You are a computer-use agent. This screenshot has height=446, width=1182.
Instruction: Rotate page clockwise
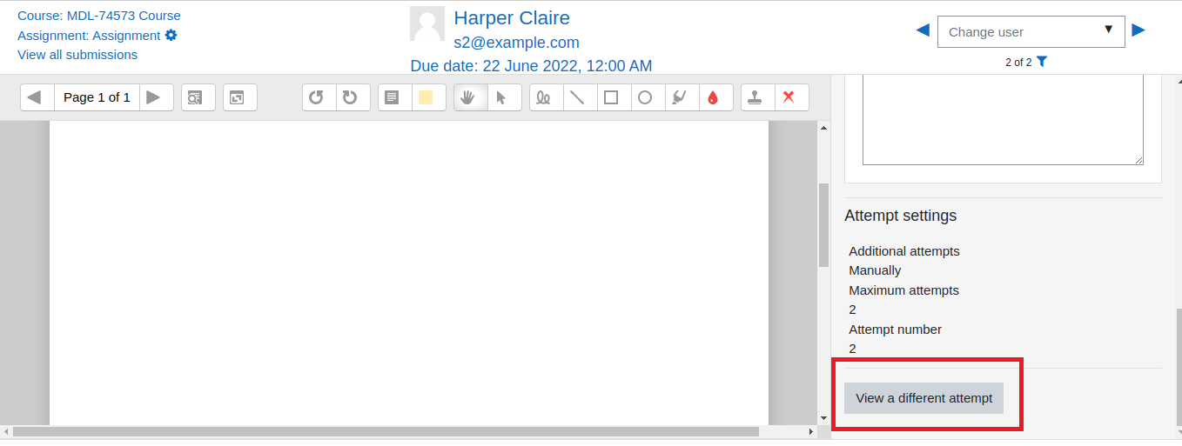click(353, 97)
